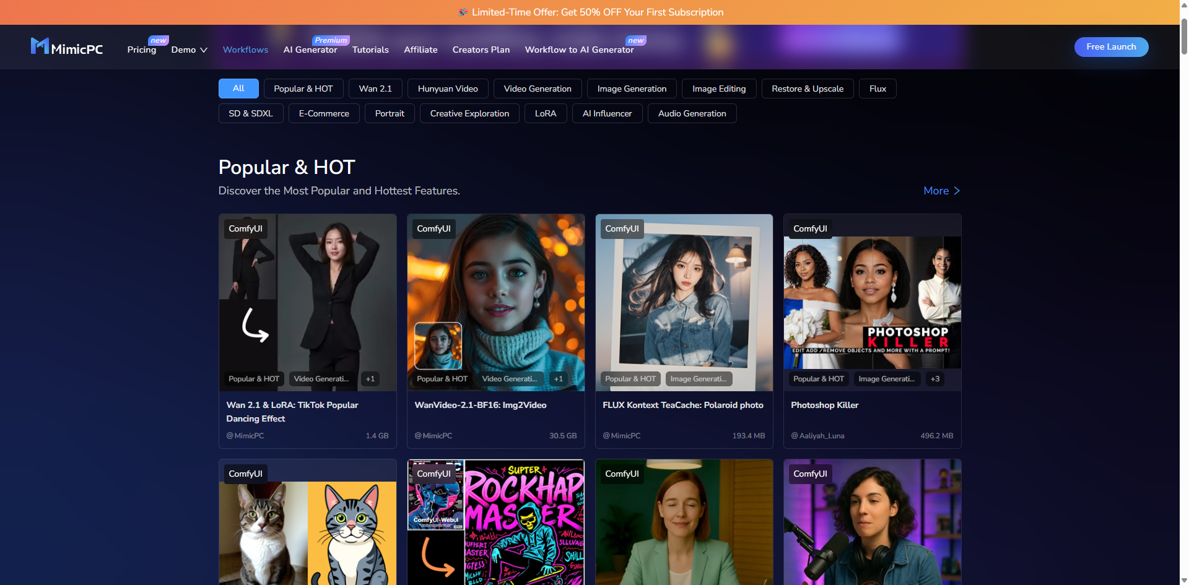This screenshot has height=585, width=1189.
Task: Click Wan 2.1 & LoRA: TikTok title
Action: 292,412
